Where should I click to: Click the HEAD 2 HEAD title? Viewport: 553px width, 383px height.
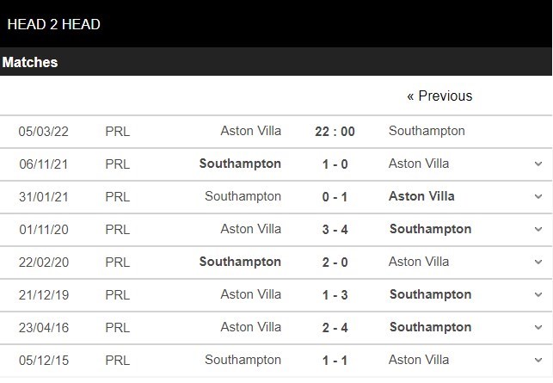click(x=53, y=24)
